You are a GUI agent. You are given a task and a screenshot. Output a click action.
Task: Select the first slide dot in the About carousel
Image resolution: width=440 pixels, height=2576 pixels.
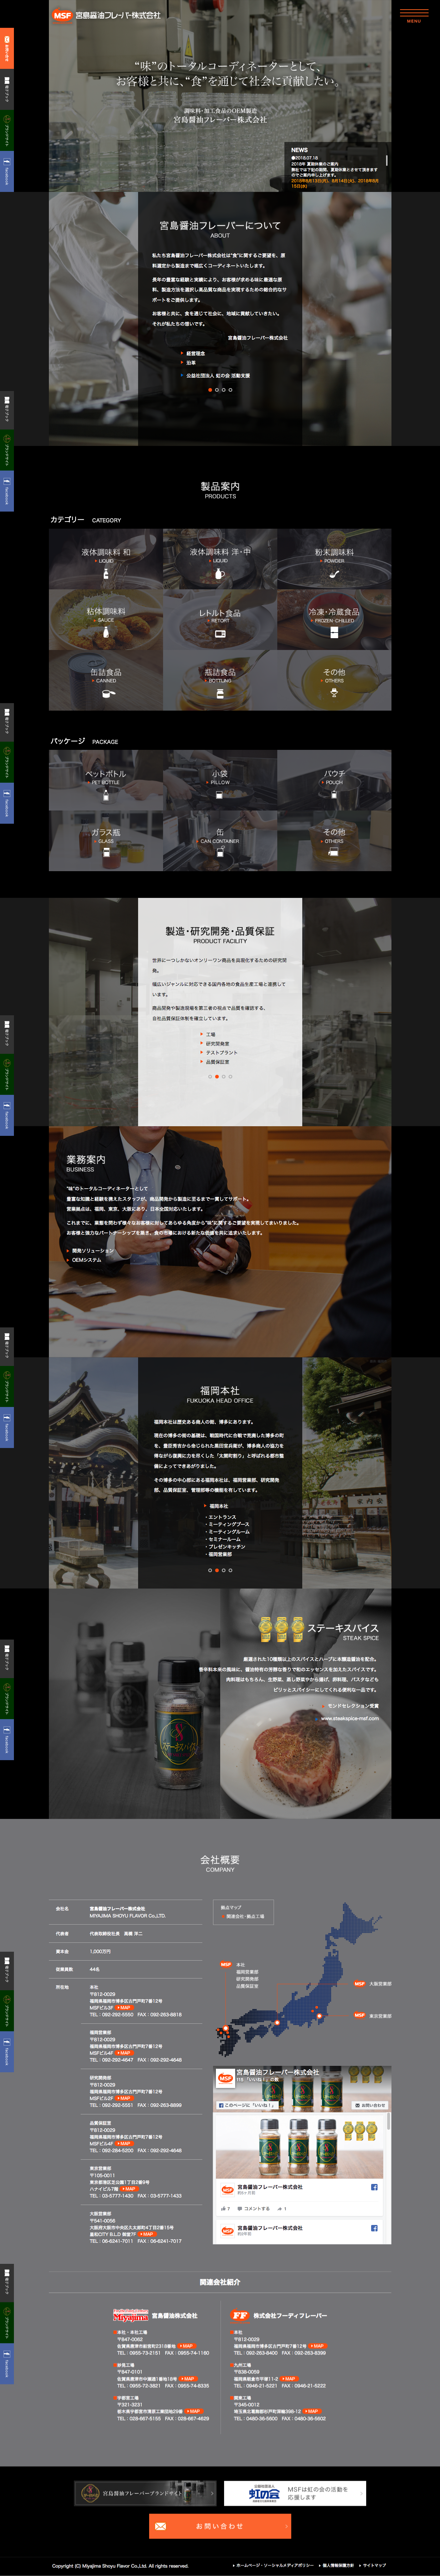(x=209, y=390)
